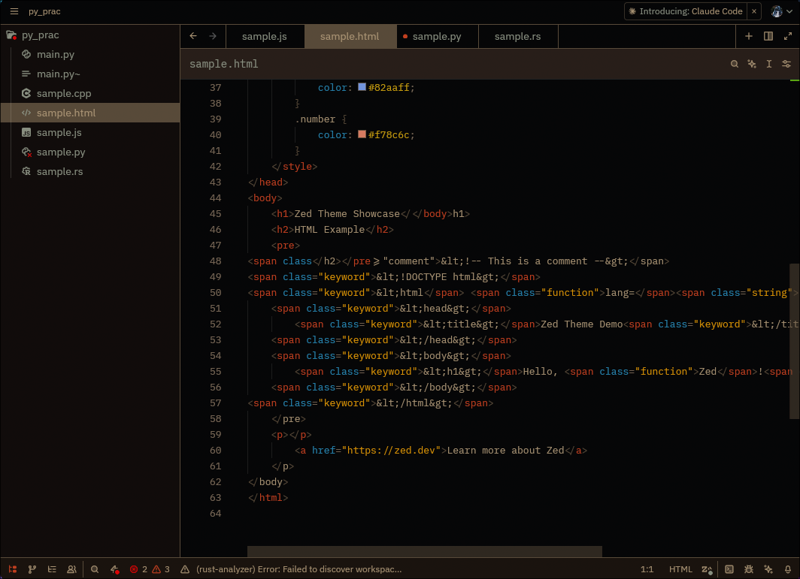800x579 pixels.
Task: Open editor controls settings menu
Action: tap(786, 64)
